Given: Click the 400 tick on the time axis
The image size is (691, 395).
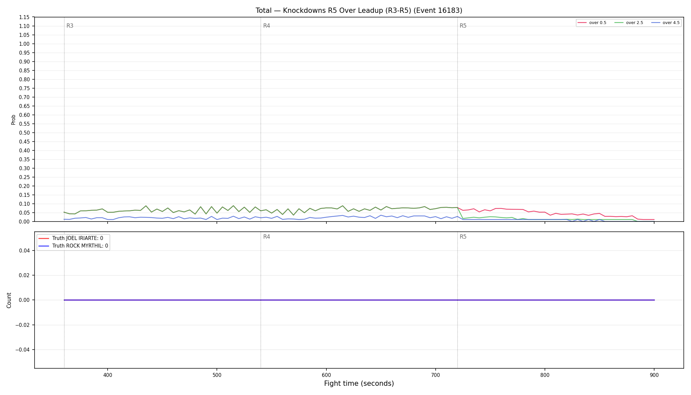Looking at the screenshot, I should pyautogui.click(x=108, y=375).
